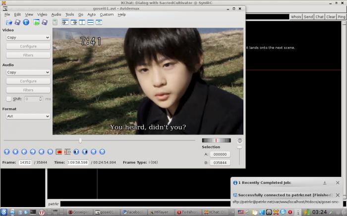This screenshot has width=347, height=216.
Task: Click the Save video floppy icon beside Open
Action: (x=17, y=22)
